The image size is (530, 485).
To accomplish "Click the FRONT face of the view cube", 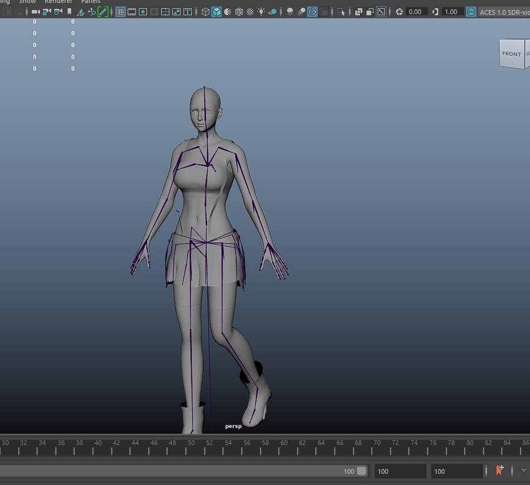I will coord(511,53).
